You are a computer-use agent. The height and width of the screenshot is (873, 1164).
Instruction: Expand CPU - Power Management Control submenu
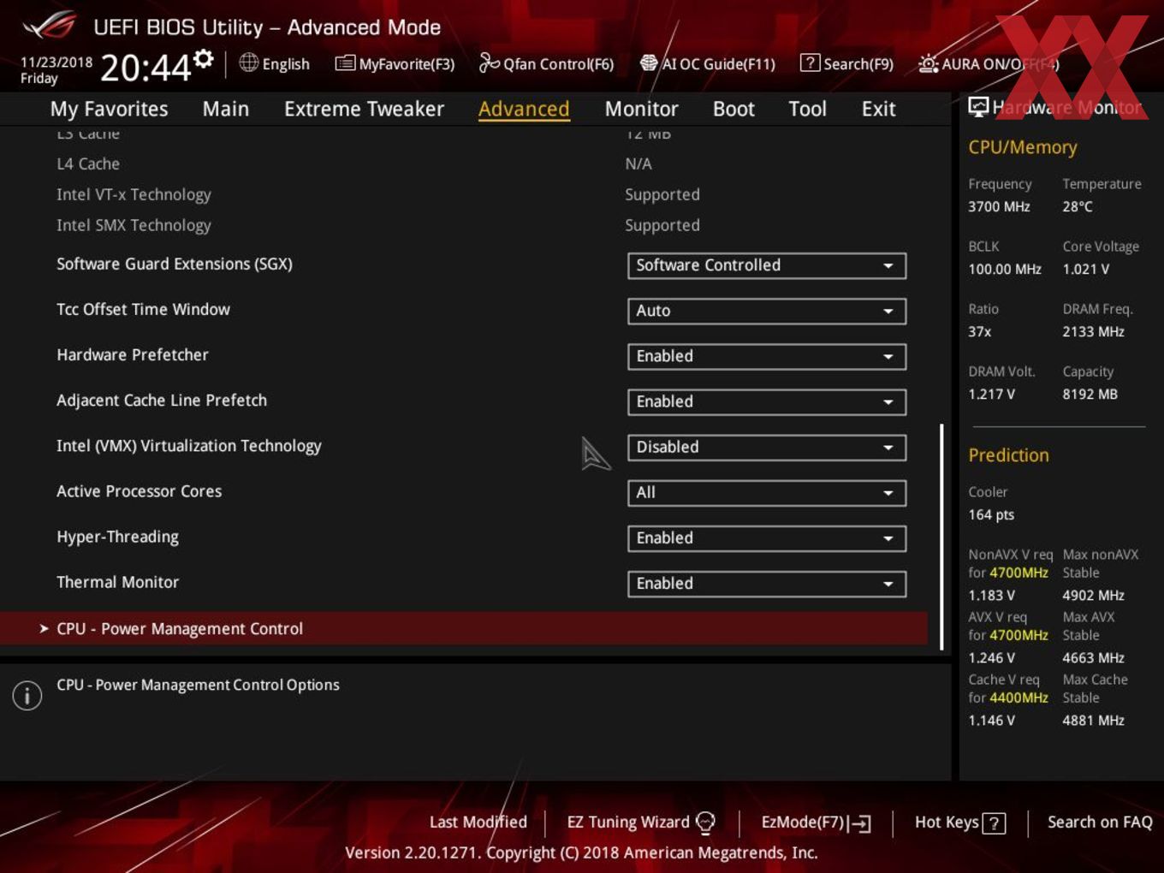[x=464, y=628]
